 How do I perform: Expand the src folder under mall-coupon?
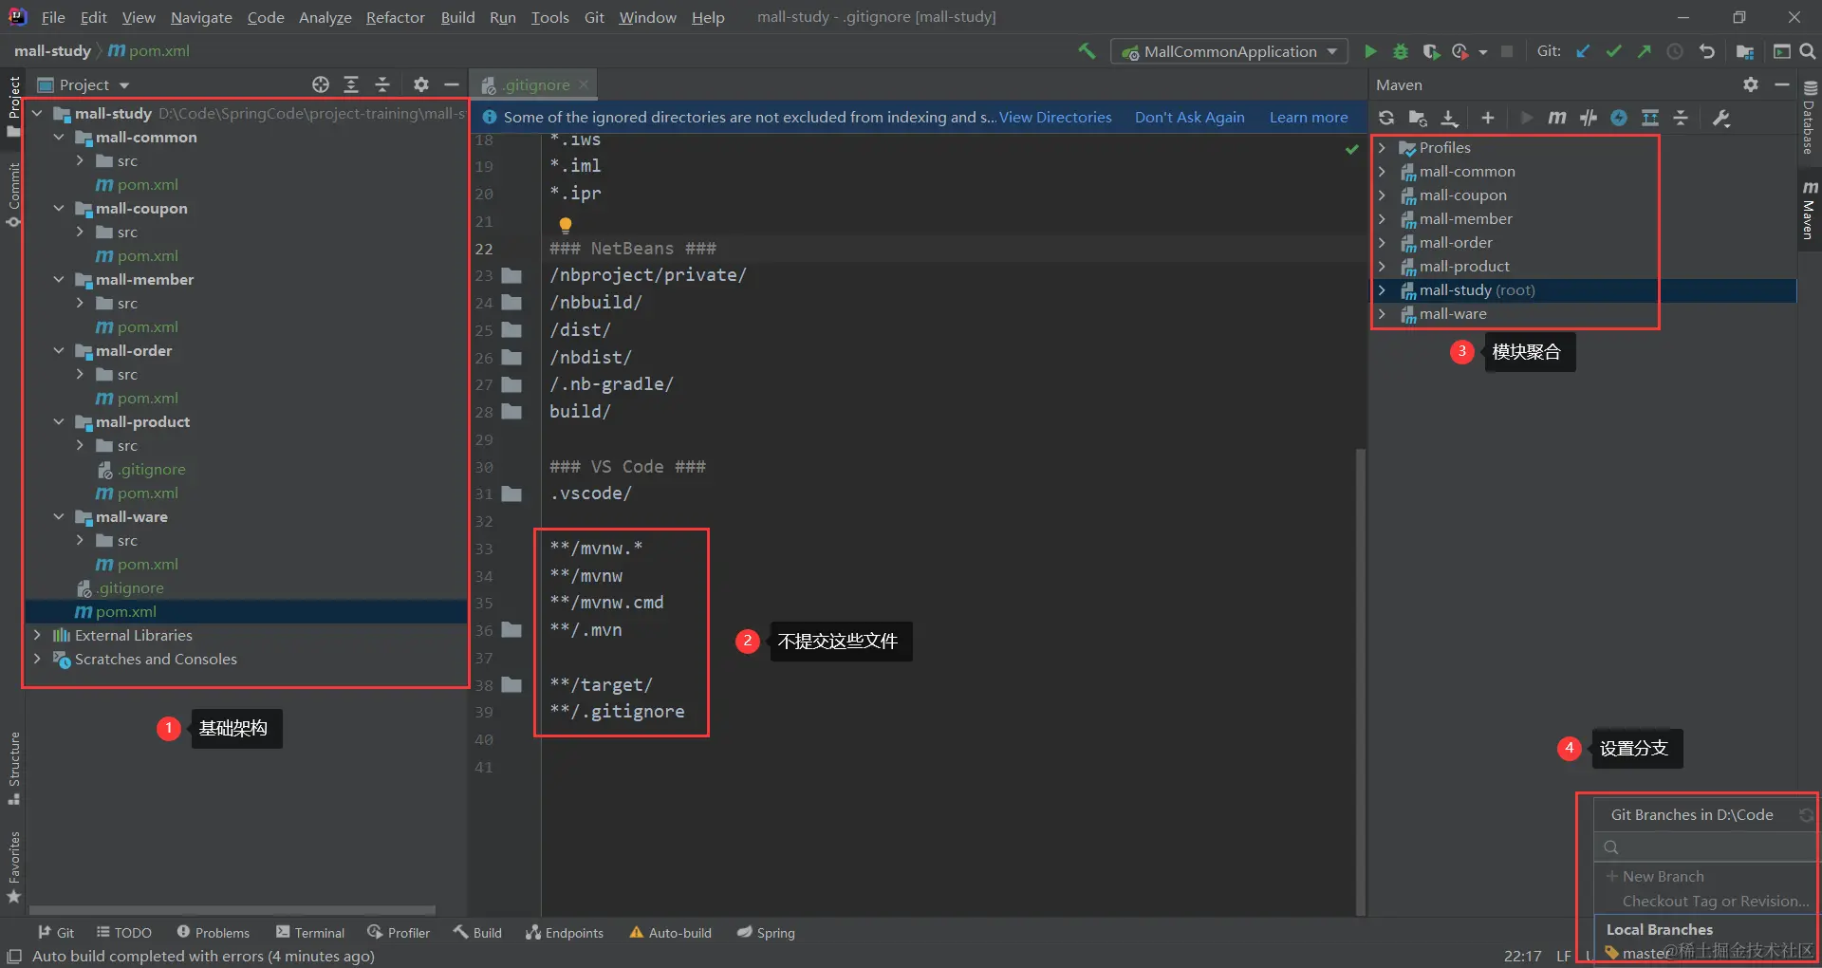(80, 232)
